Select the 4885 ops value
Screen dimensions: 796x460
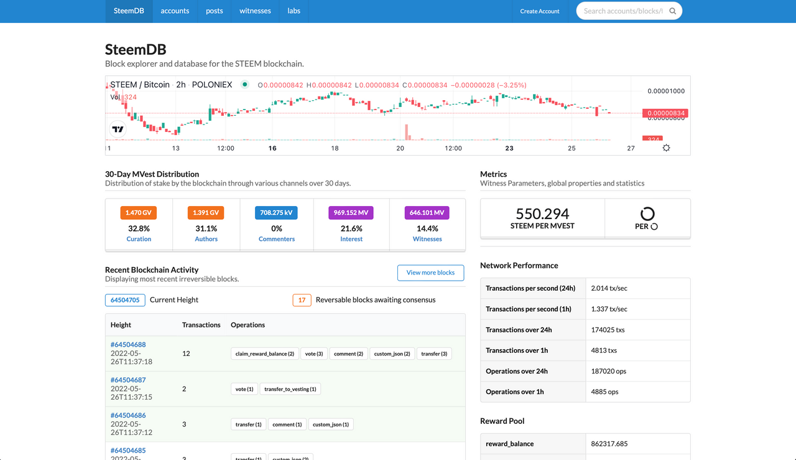[x=604, y=392]
